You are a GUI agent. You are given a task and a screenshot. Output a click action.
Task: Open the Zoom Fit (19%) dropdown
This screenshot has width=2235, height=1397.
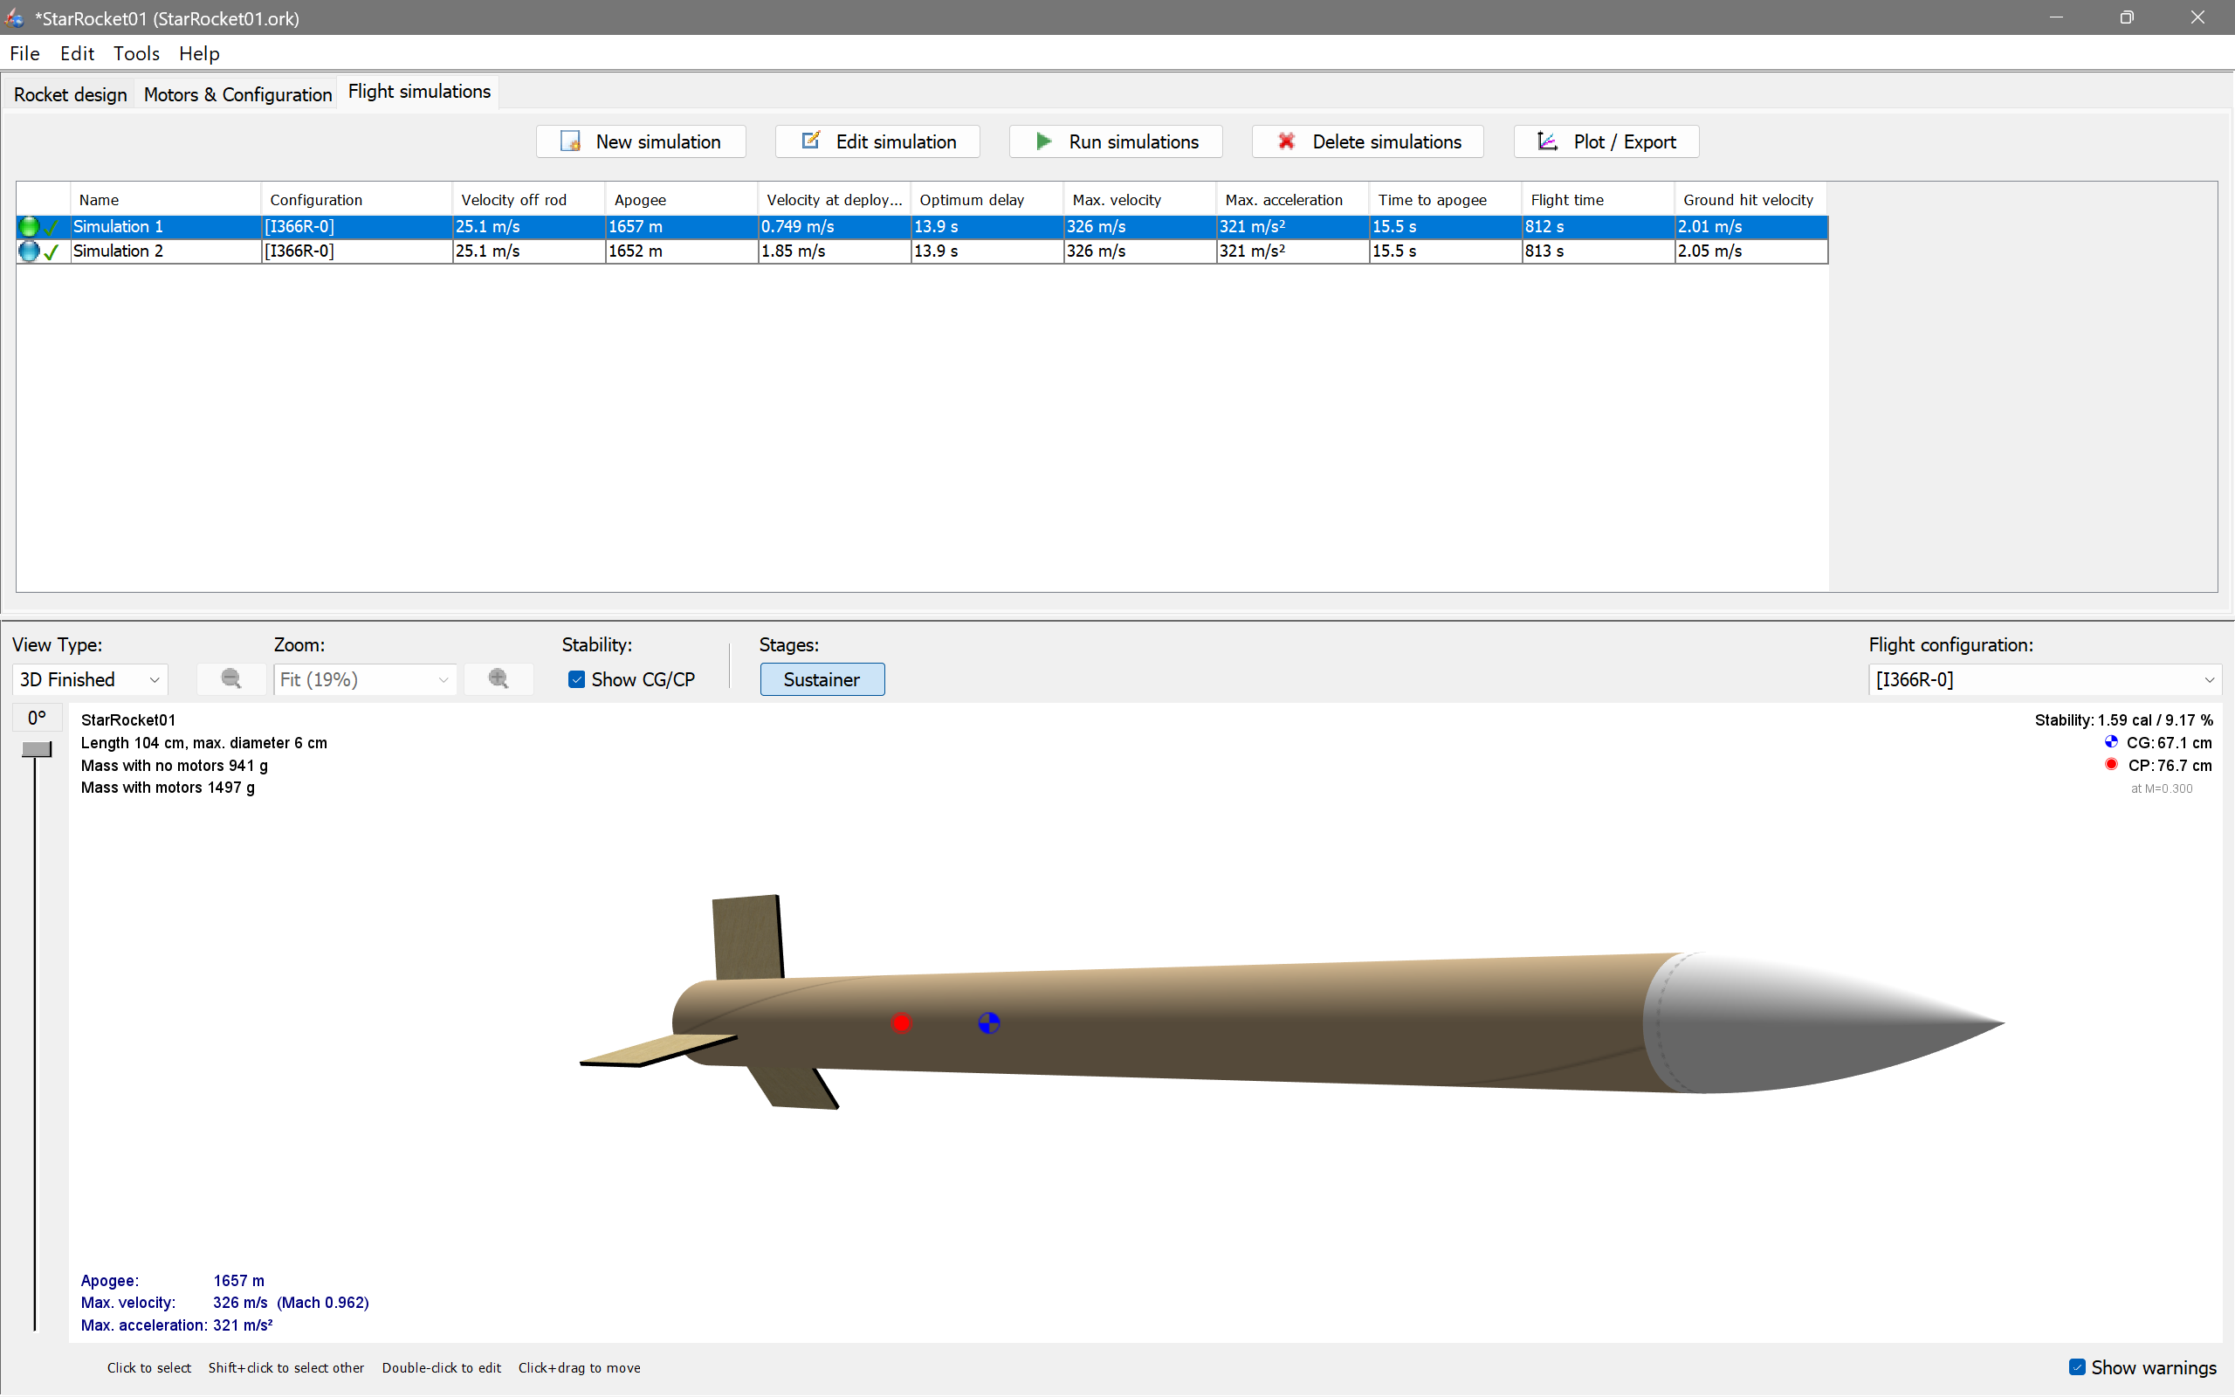point(364,679)
